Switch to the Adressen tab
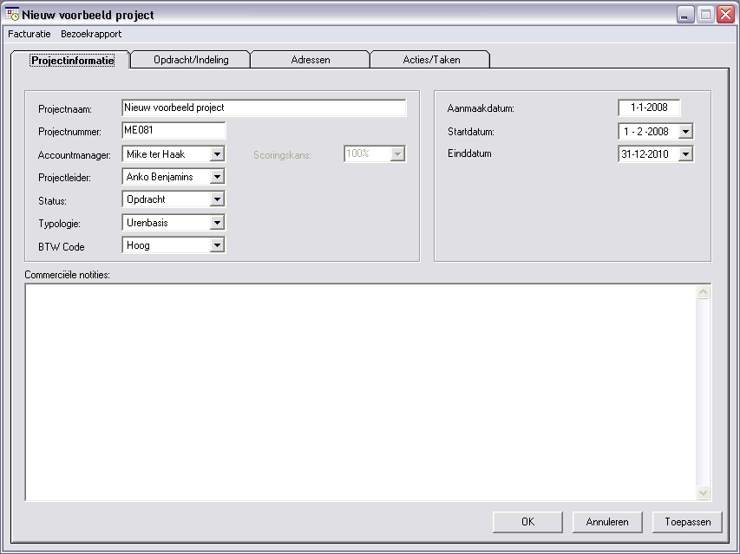Viewport: 740px width, 554px height. tap(311, 60)
